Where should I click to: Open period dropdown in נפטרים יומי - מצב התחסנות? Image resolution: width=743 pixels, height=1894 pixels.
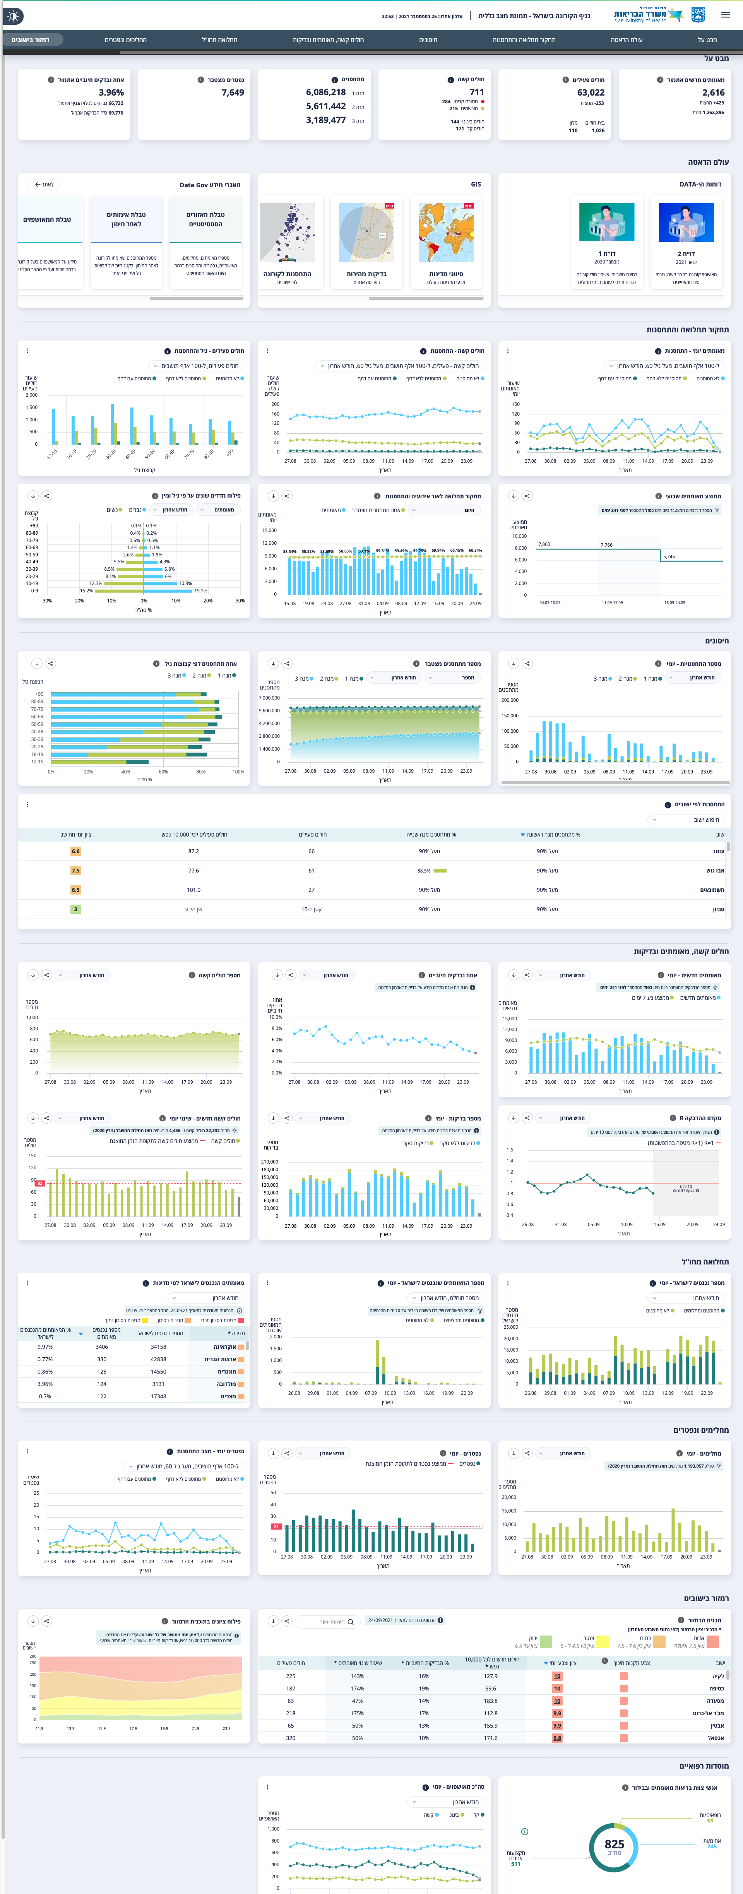[x=184, y=1466]
